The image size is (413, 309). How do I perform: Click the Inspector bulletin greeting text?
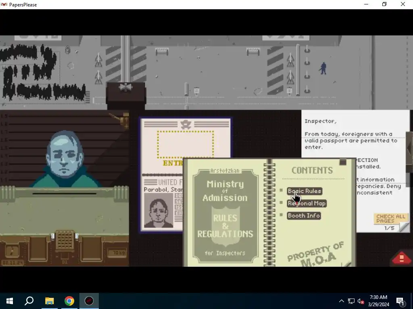click(320, 121)
